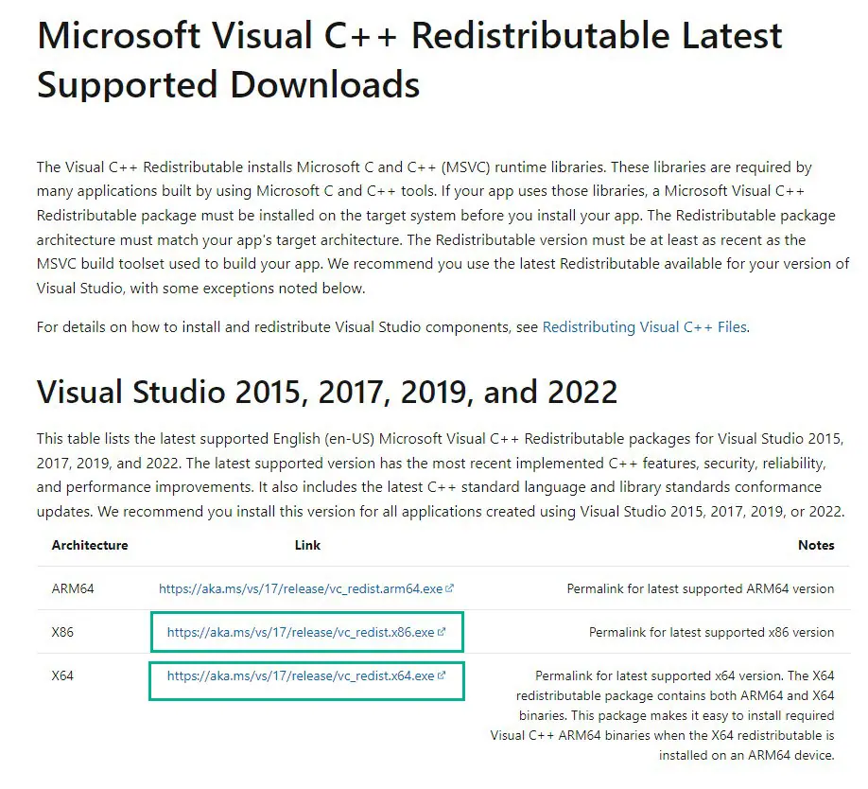Select the ARM64 architecture cell

pyautogui.click(x=73, y=588)
